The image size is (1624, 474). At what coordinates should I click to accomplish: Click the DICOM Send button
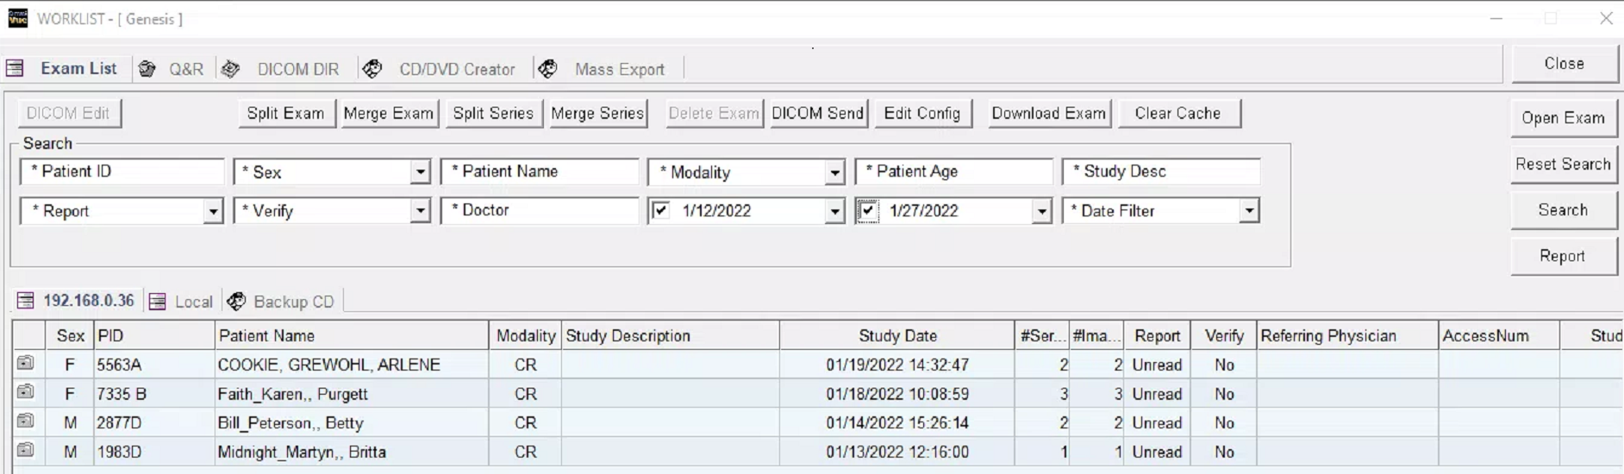pos(817,113)
